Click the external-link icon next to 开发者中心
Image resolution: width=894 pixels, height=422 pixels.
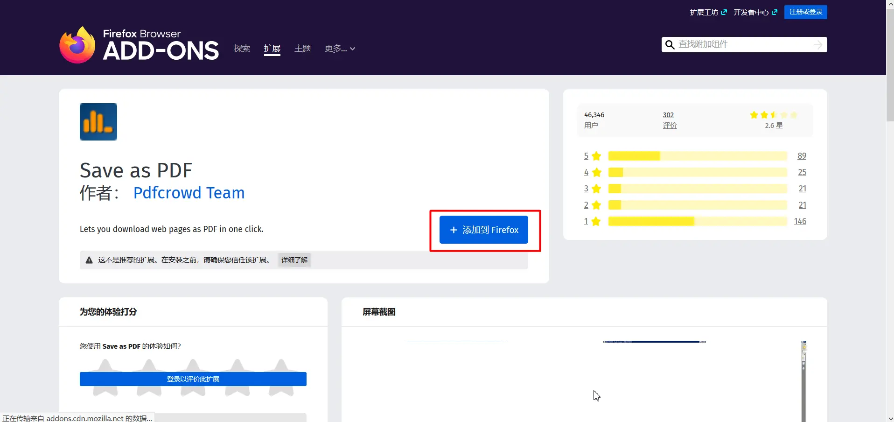774,12
